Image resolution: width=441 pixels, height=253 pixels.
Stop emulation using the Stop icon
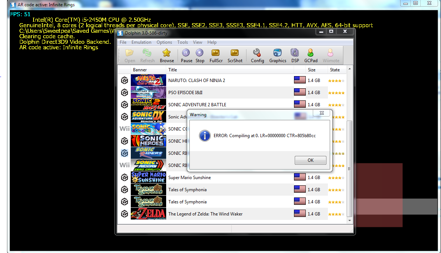[199, 53]
